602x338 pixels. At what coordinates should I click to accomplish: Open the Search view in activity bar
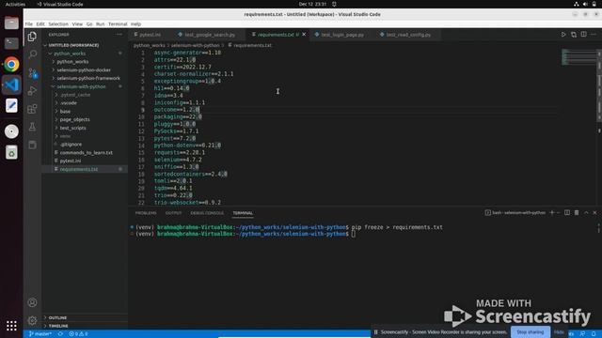pyautogui.click(x=33, y=54)
